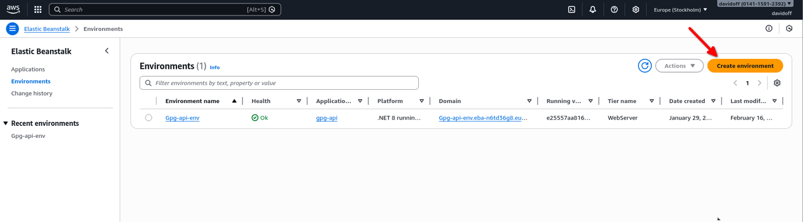Open the hexagon tools icon below account name
Screen dimensions: 803x222
coord(789,29)
